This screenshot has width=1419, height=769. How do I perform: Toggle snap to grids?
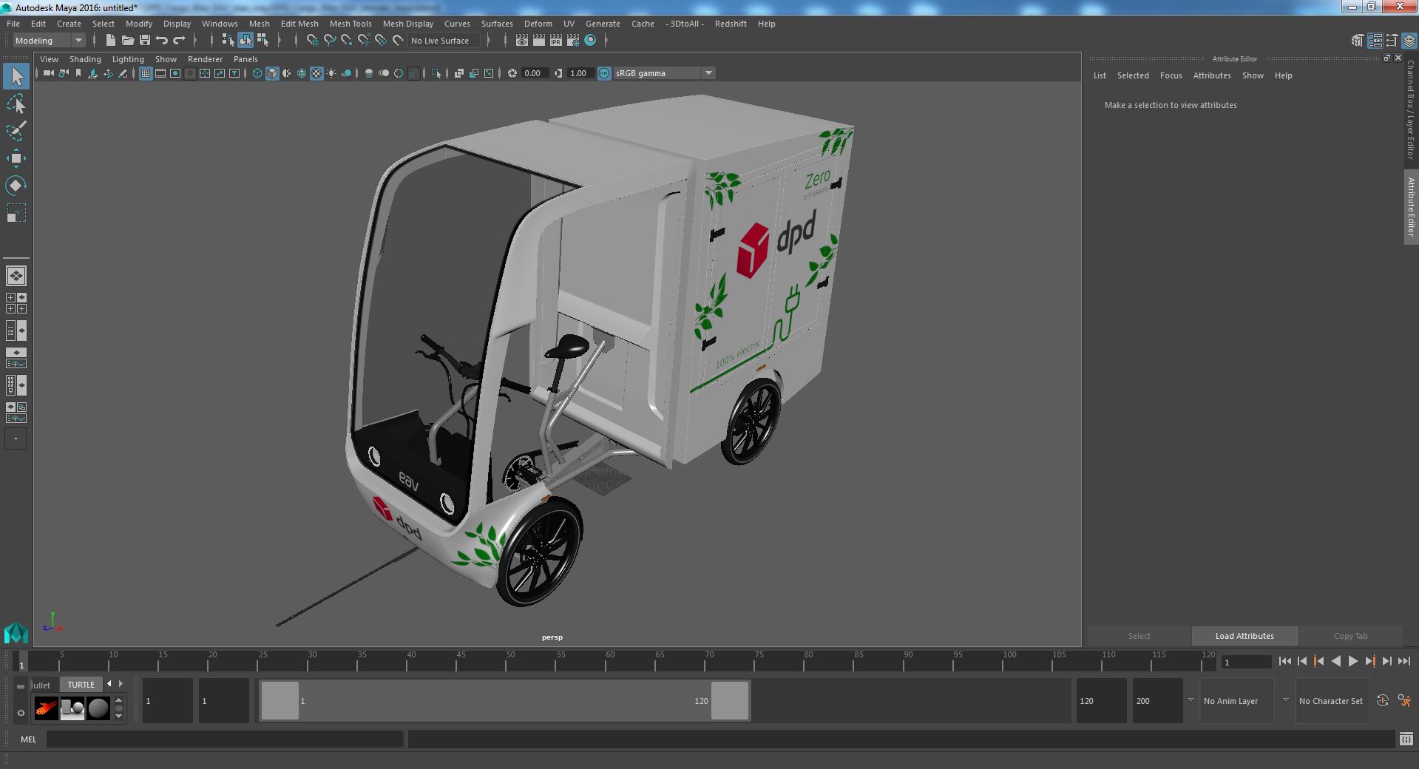pos(313,41)
